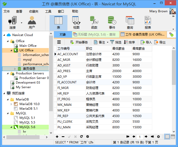Delete the record with minus icon
Viewport: 178px width, 147px height.
63,137
